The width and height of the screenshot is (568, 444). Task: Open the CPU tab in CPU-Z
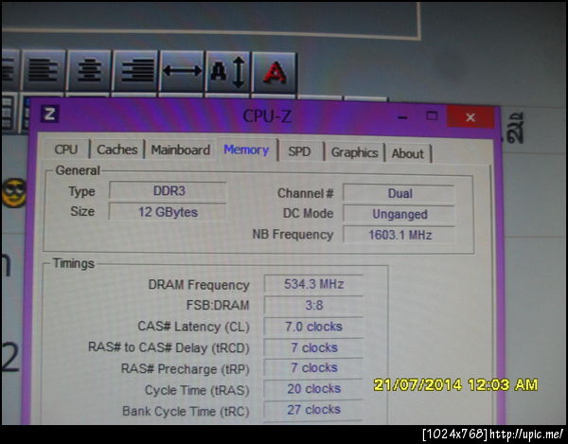[x=66, y=150]
